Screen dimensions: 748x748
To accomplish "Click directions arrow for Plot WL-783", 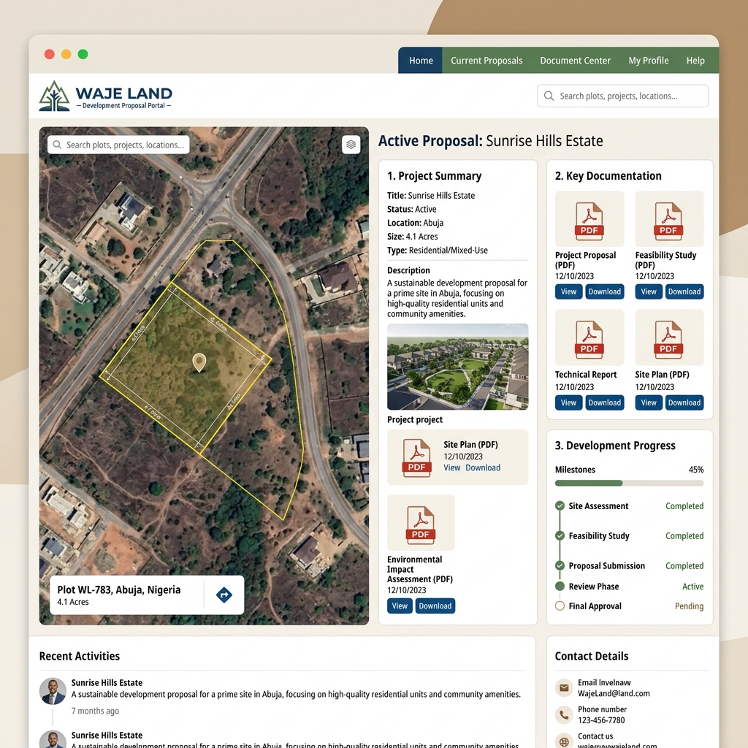I will [224, 595].
